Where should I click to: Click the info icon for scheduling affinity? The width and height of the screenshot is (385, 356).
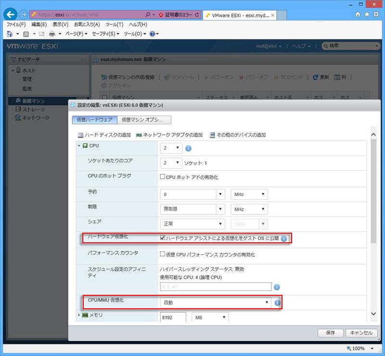277,287
